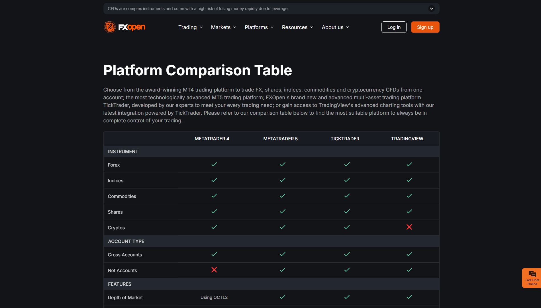Click the TradingView column header
541x308 pixels.
(x=407, y=139)
